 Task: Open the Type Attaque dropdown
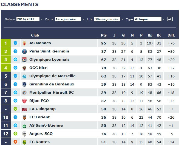pyautogui.click(x=150, y=19)
